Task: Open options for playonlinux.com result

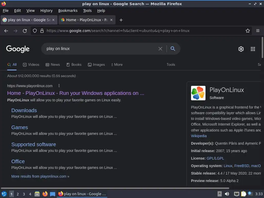Action: pos(59,86)
